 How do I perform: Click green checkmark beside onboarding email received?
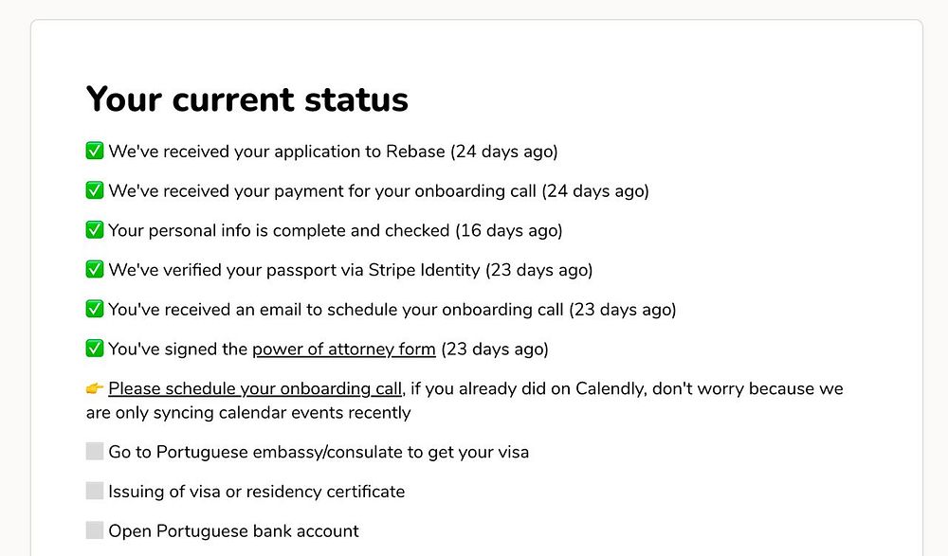(95, 310)
